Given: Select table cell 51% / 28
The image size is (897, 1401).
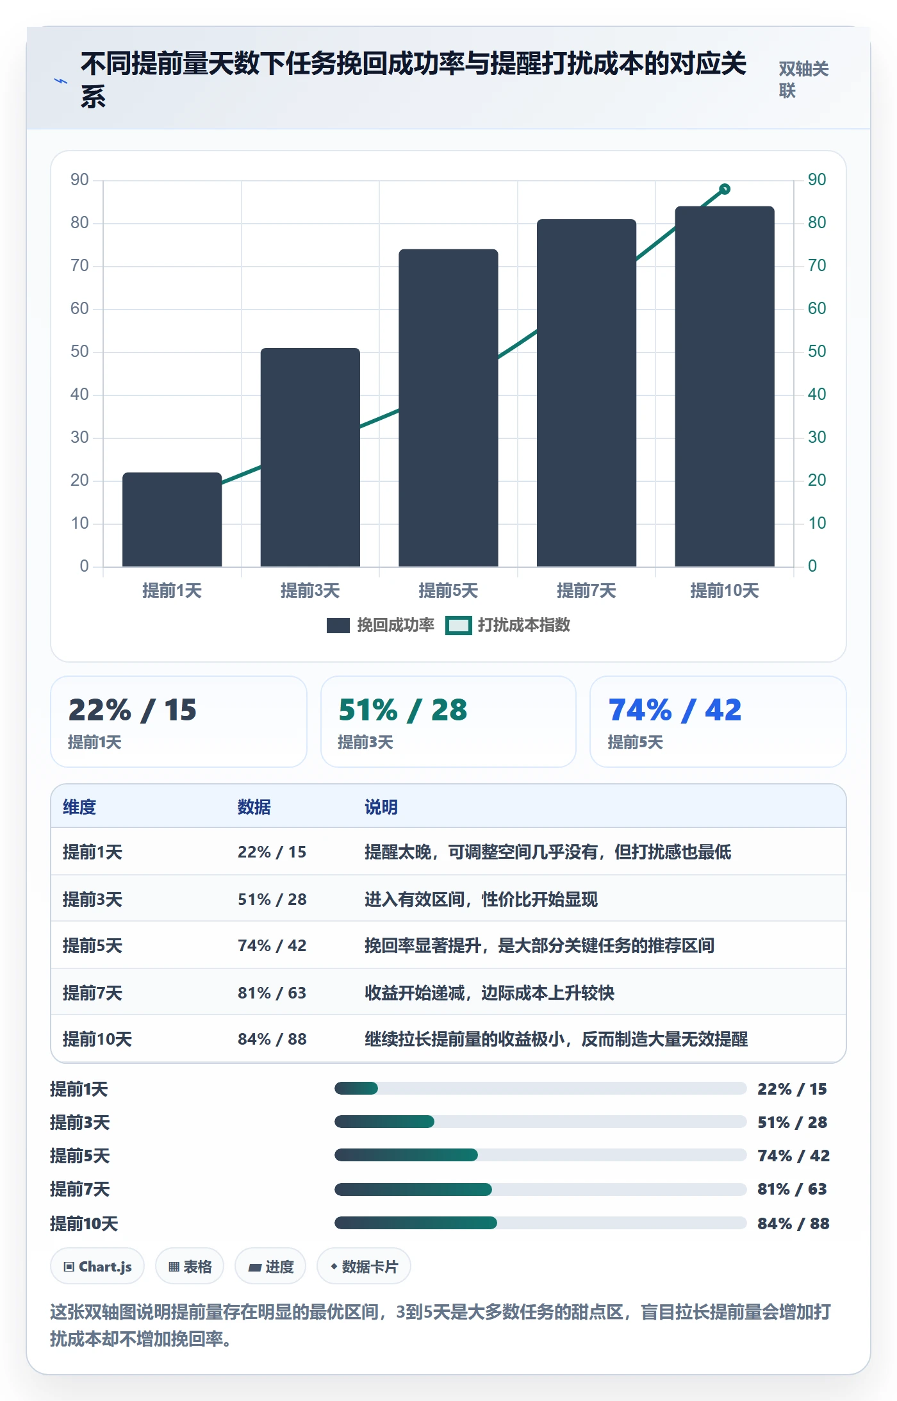Looking at the screenshot, I should tap(272, 899).
